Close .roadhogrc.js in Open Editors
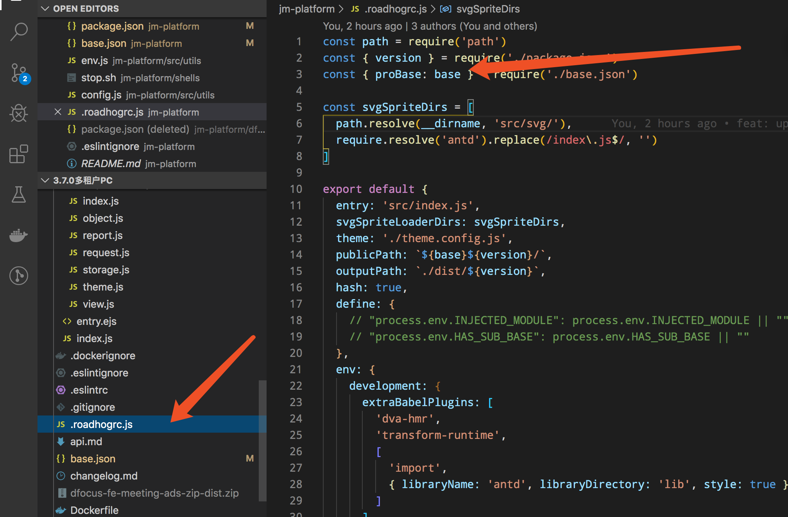Screen dimensions: 788x517 click(x=58, y=112)
